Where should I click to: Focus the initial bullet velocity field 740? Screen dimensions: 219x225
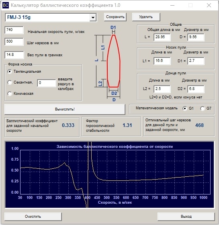coord(14,30)
